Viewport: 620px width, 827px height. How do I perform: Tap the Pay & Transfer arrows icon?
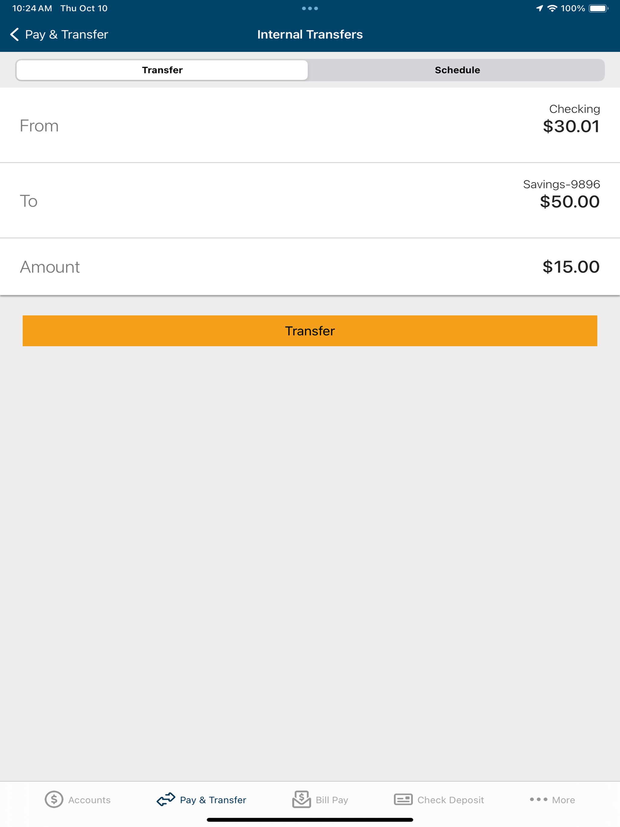click(x=166, y=799)
